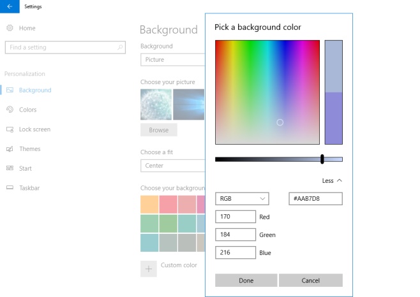Click the Find a setting search box
The height and width of the screenshot is (297, 420).
coord(65,47)
